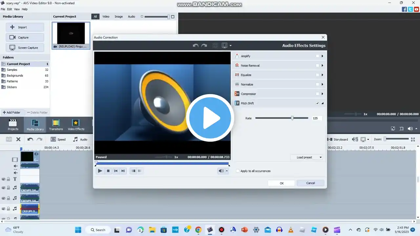420x236 pixels.
Task: Expand the Compressor effect settings arrow
Action: 322,94
